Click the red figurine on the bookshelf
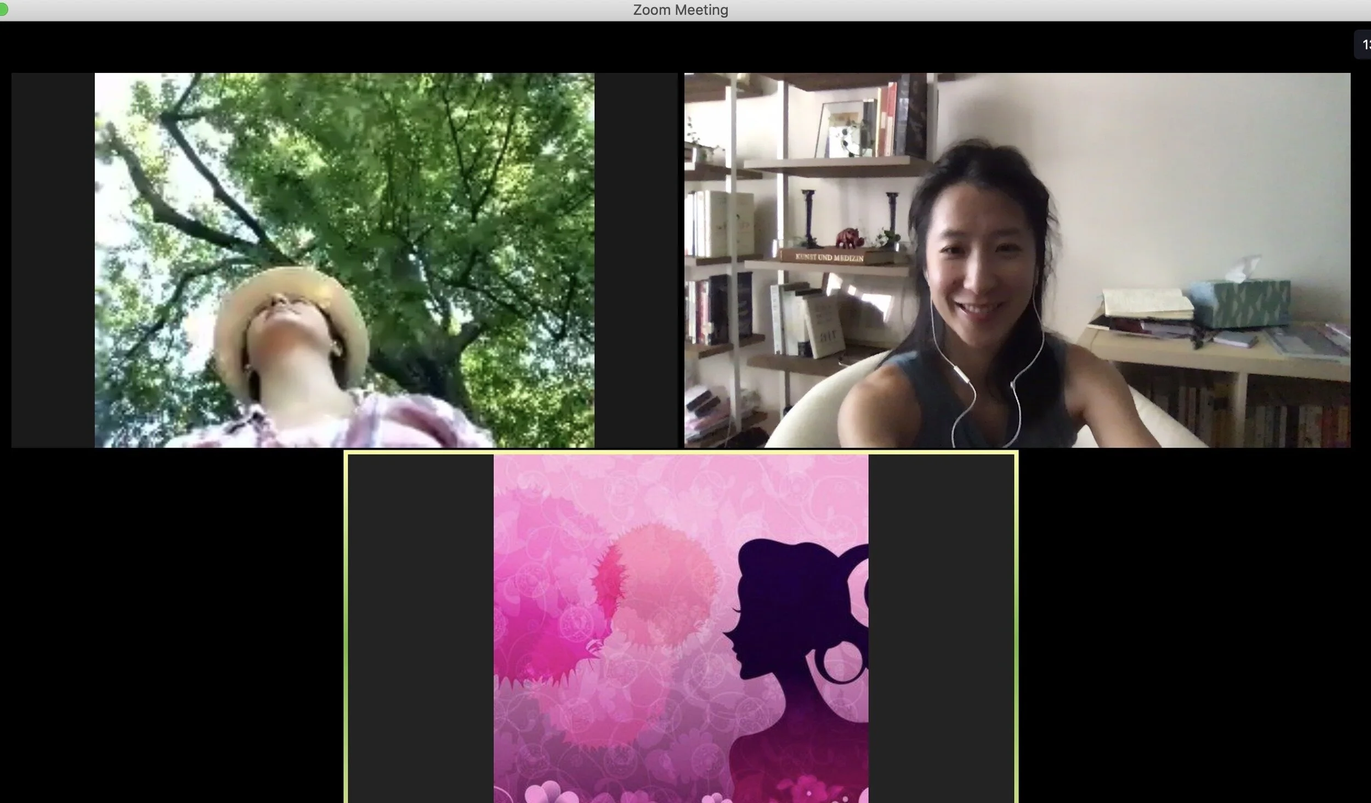The height and width of the screenshot is (803, 1371). tap(849, 237)
